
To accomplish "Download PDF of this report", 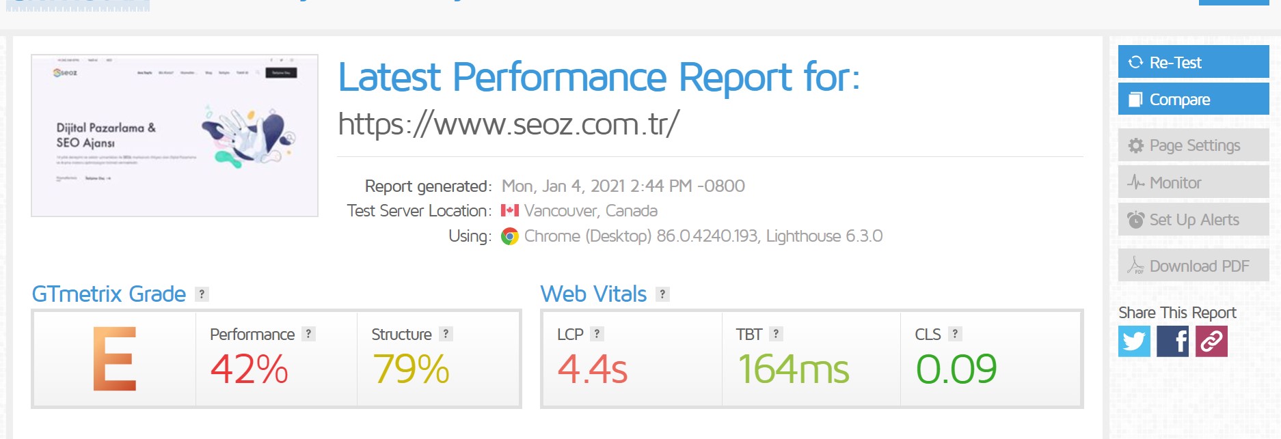I will 1194,266.
